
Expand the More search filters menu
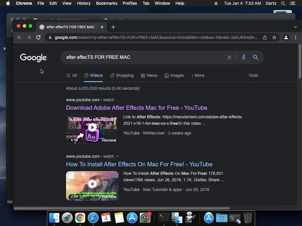click(x=198, y=76)
